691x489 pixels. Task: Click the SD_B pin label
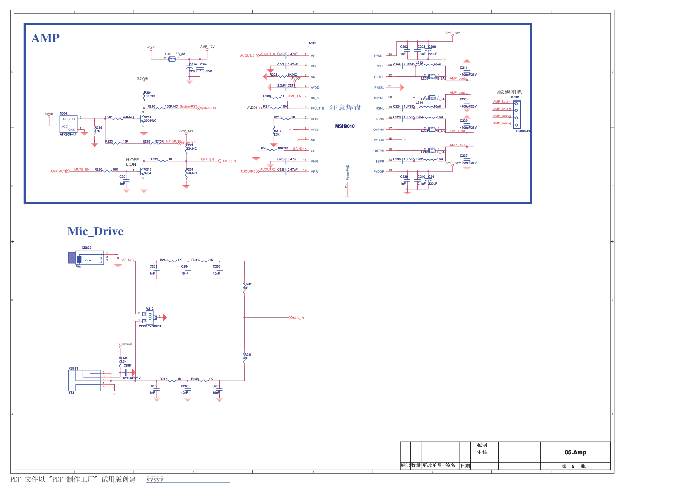tap(314, 98)
